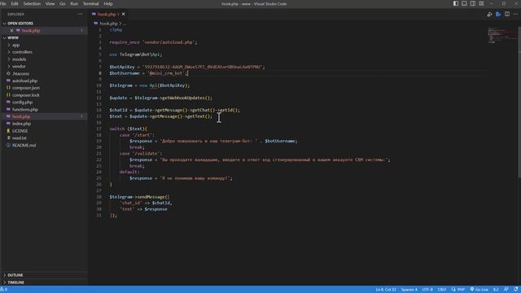Open composer.lock in explorer
The height and width of the screenshot is (293, 521).
point(26,95)
